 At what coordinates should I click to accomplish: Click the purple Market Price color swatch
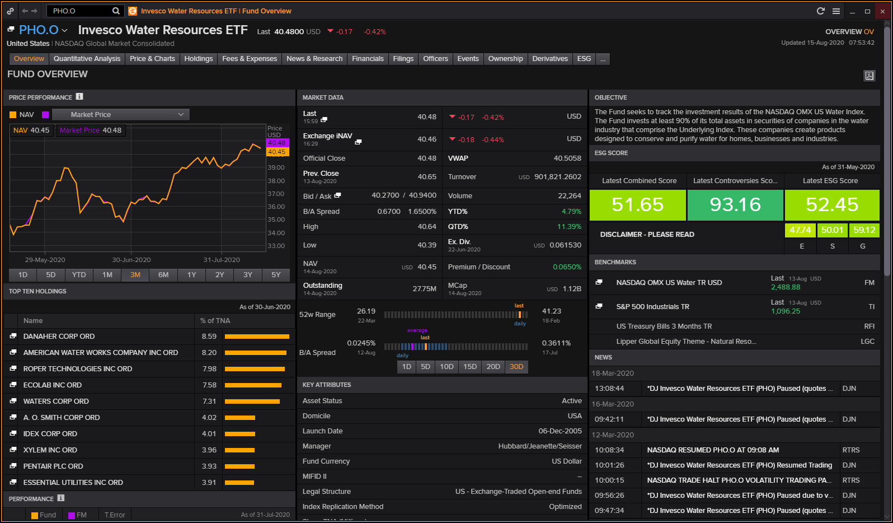(x=45, y=114)
